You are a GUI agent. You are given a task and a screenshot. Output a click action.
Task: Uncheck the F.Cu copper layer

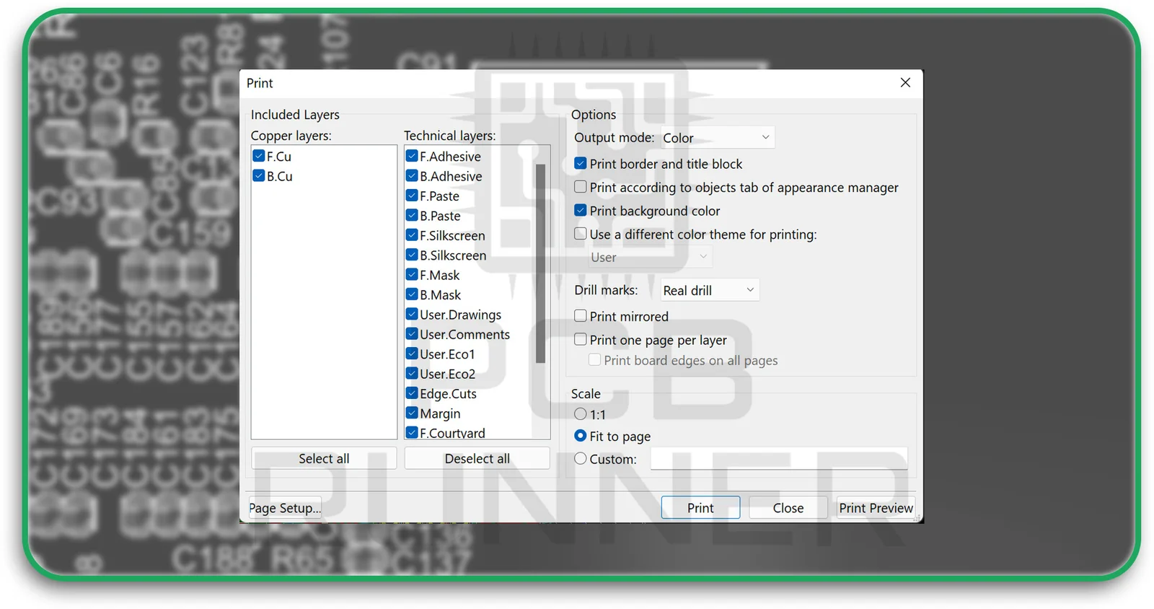(x=259, y=156)
